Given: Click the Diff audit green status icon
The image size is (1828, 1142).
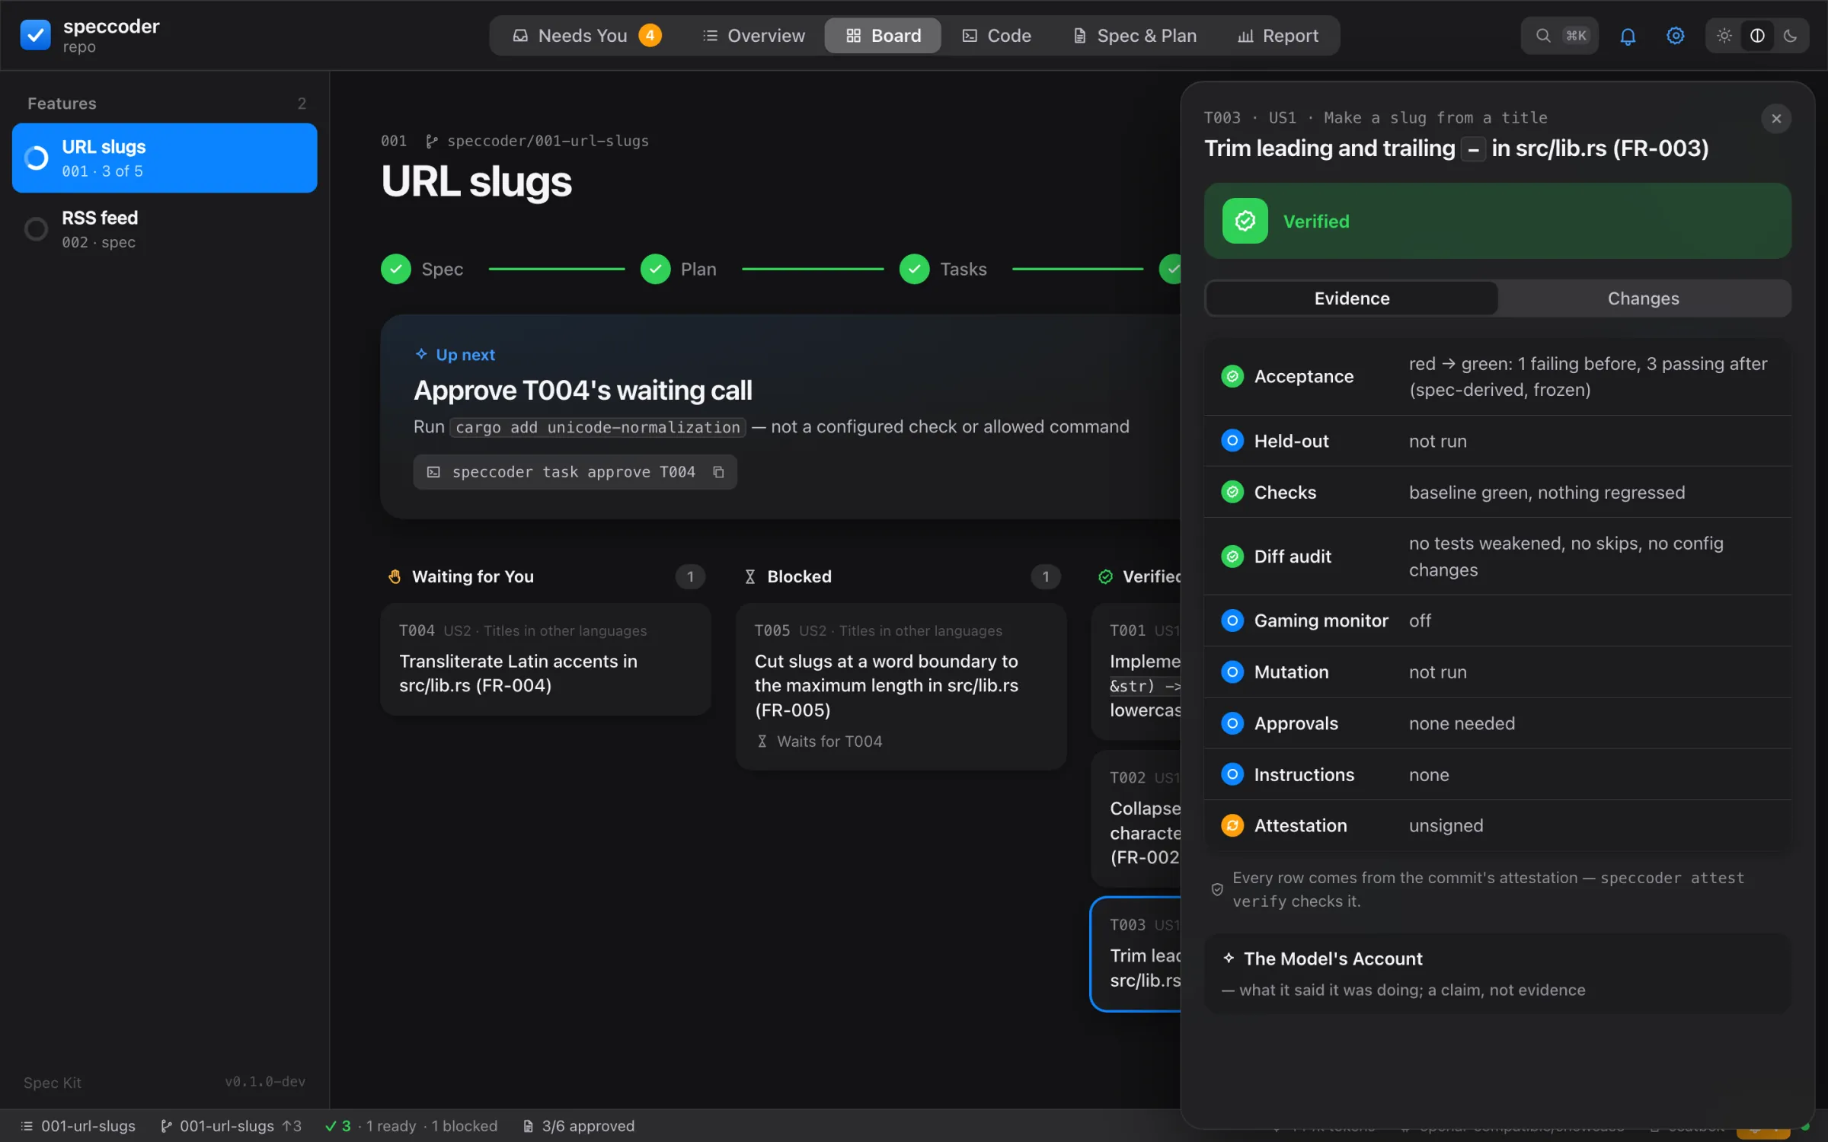Looking at the screenshot, I should click(1232, 557).
